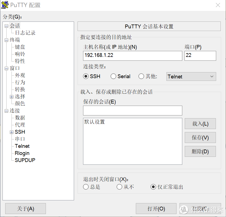This screenshot has width=226, height=217.
Task: Collapse the 窗口 tree node
Action: [x=6, y=68]
